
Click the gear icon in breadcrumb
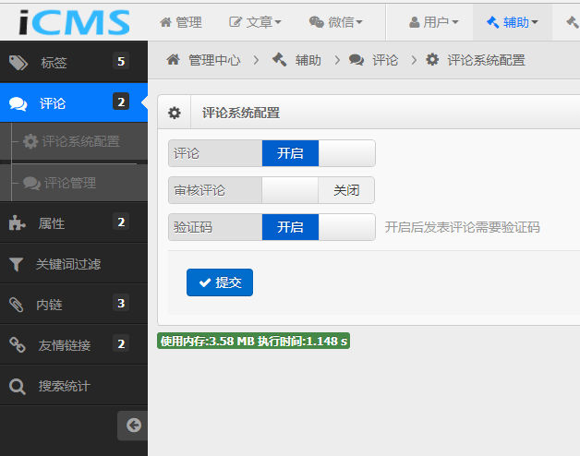432,60
